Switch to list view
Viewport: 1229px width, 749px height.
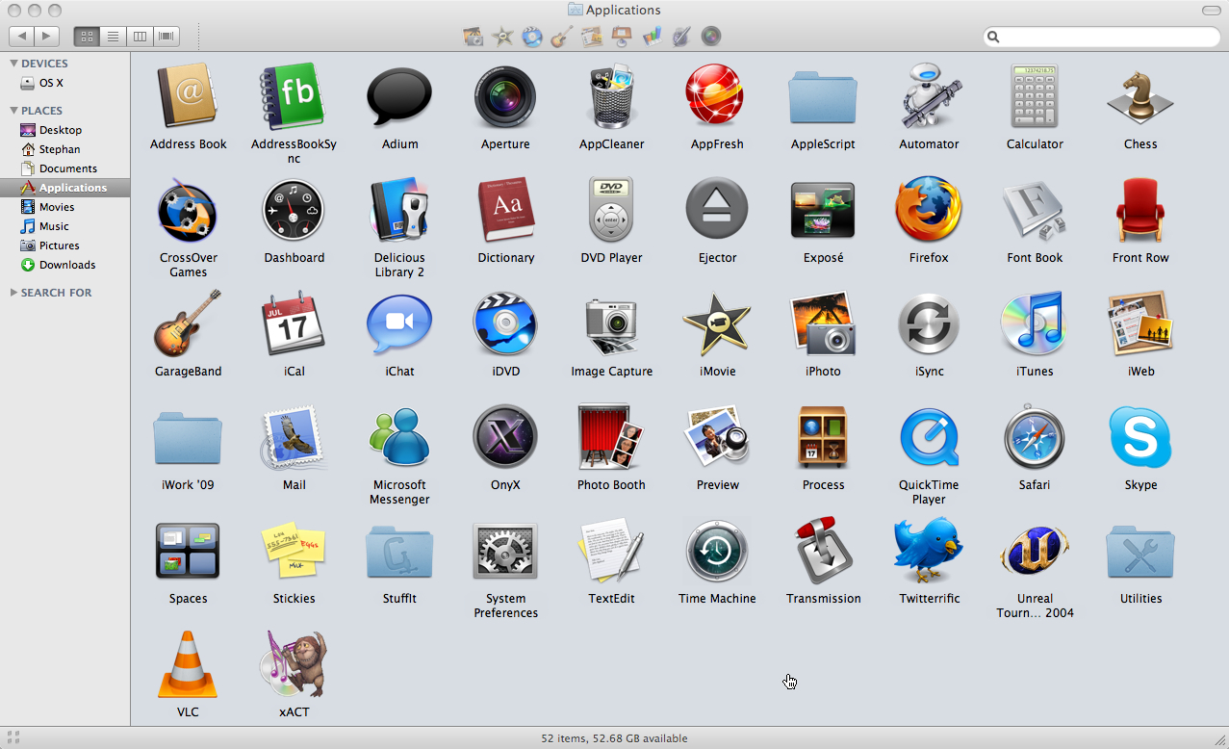coord(114,37)
